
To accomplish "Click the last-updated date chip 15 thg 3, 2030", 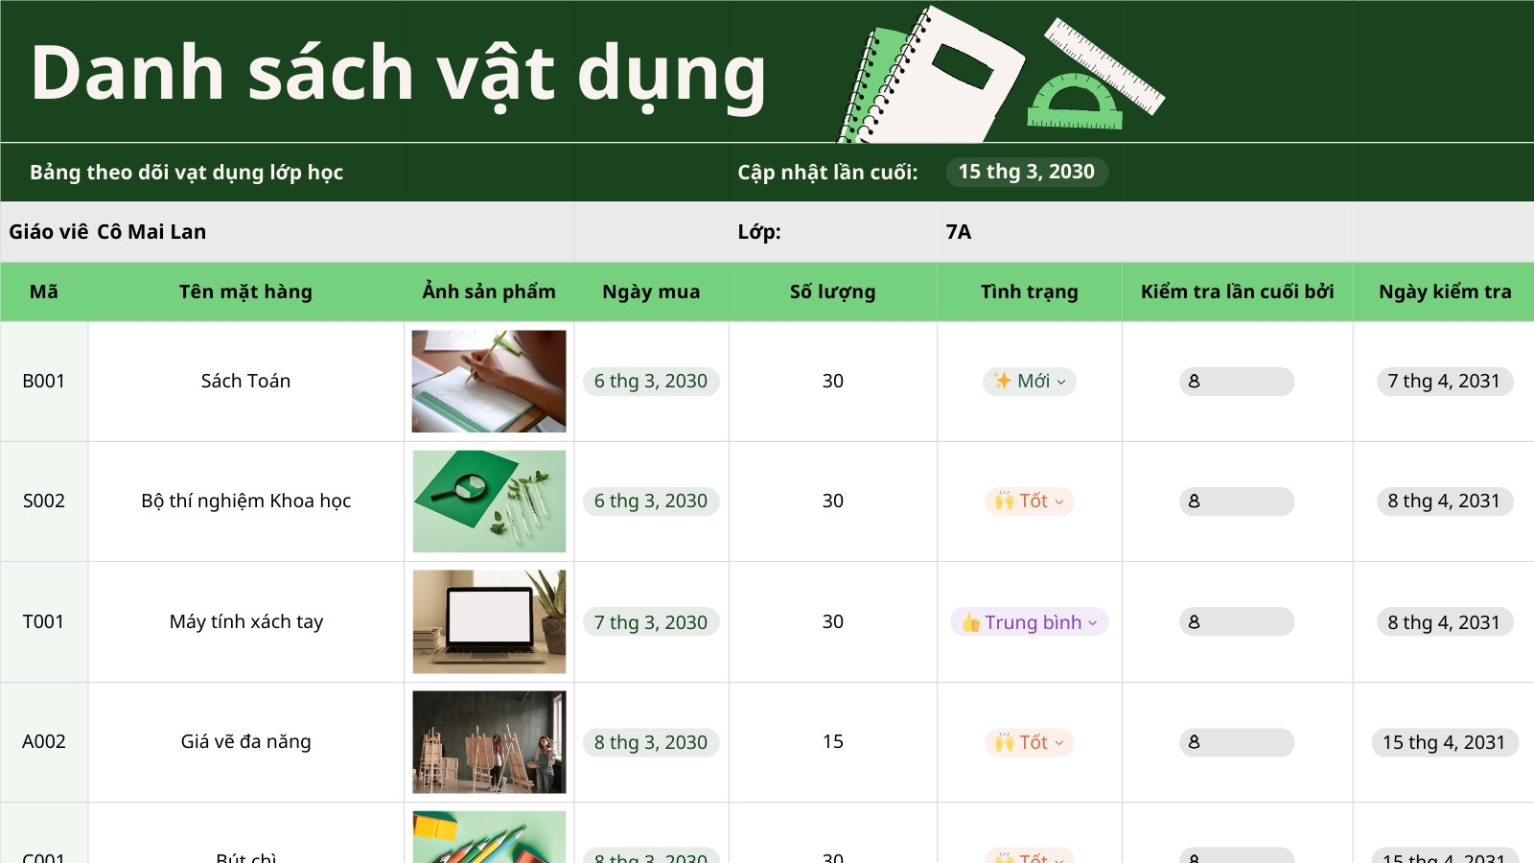I will click(x=1027, y=172).
